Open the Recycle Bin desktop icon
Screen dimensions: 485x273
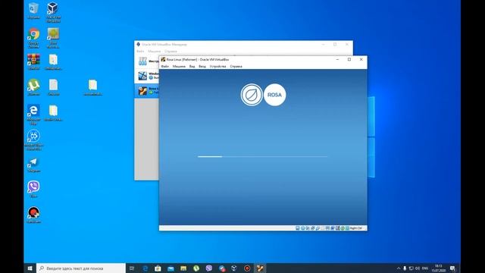pos(33,11)
